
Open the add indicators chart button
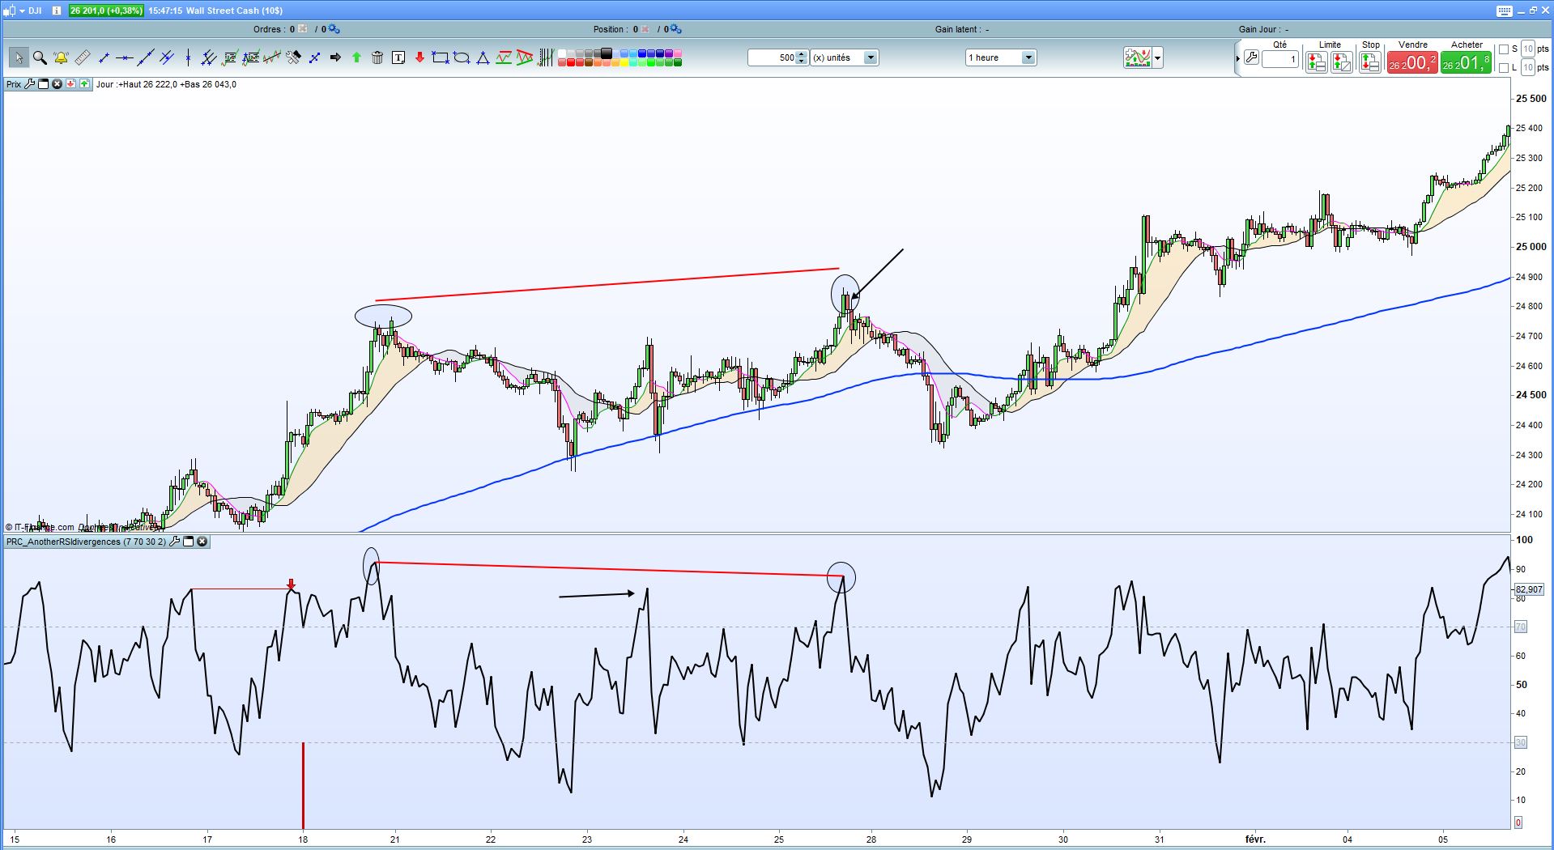pos(1137,57)
